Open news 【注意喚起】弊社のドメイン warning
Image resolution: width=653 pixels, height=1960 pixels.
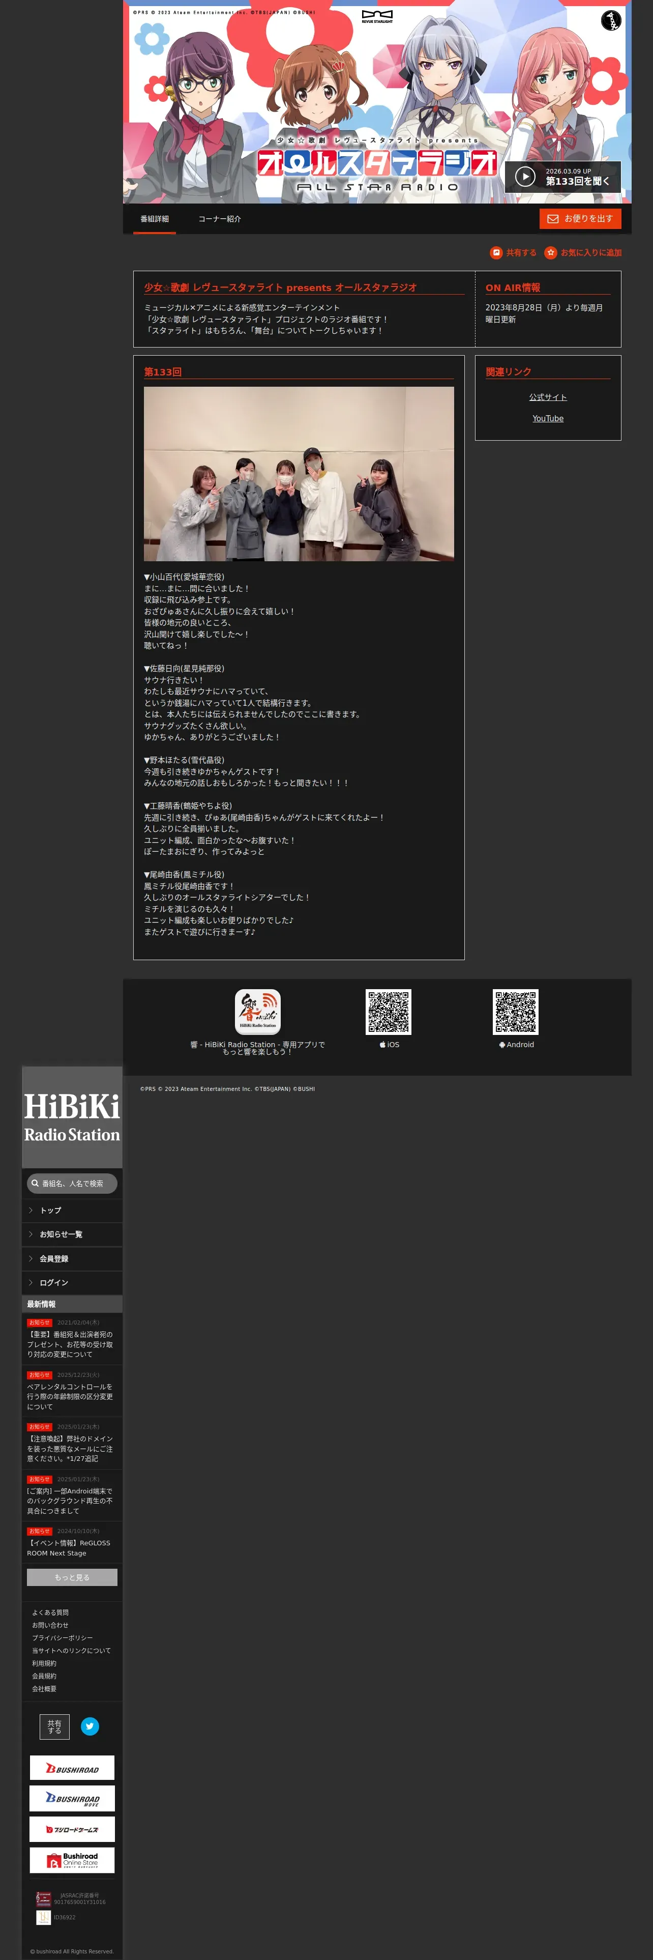point(70,1449)
